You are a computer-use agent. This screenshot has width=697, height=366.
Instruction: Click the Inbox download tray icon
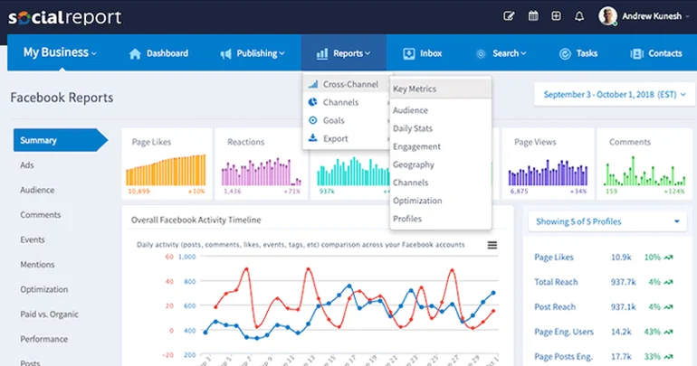408,53
